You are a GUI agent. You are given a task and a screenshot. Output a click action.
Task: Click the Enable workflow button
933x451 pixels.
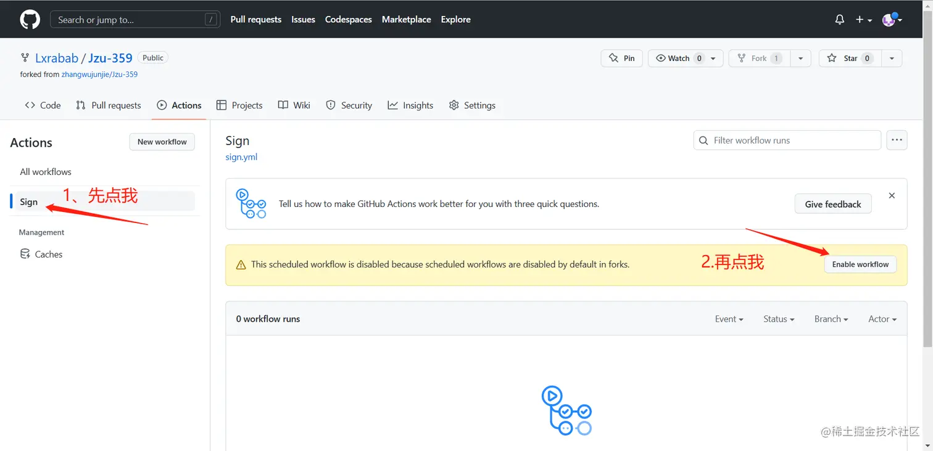point(860,264)
